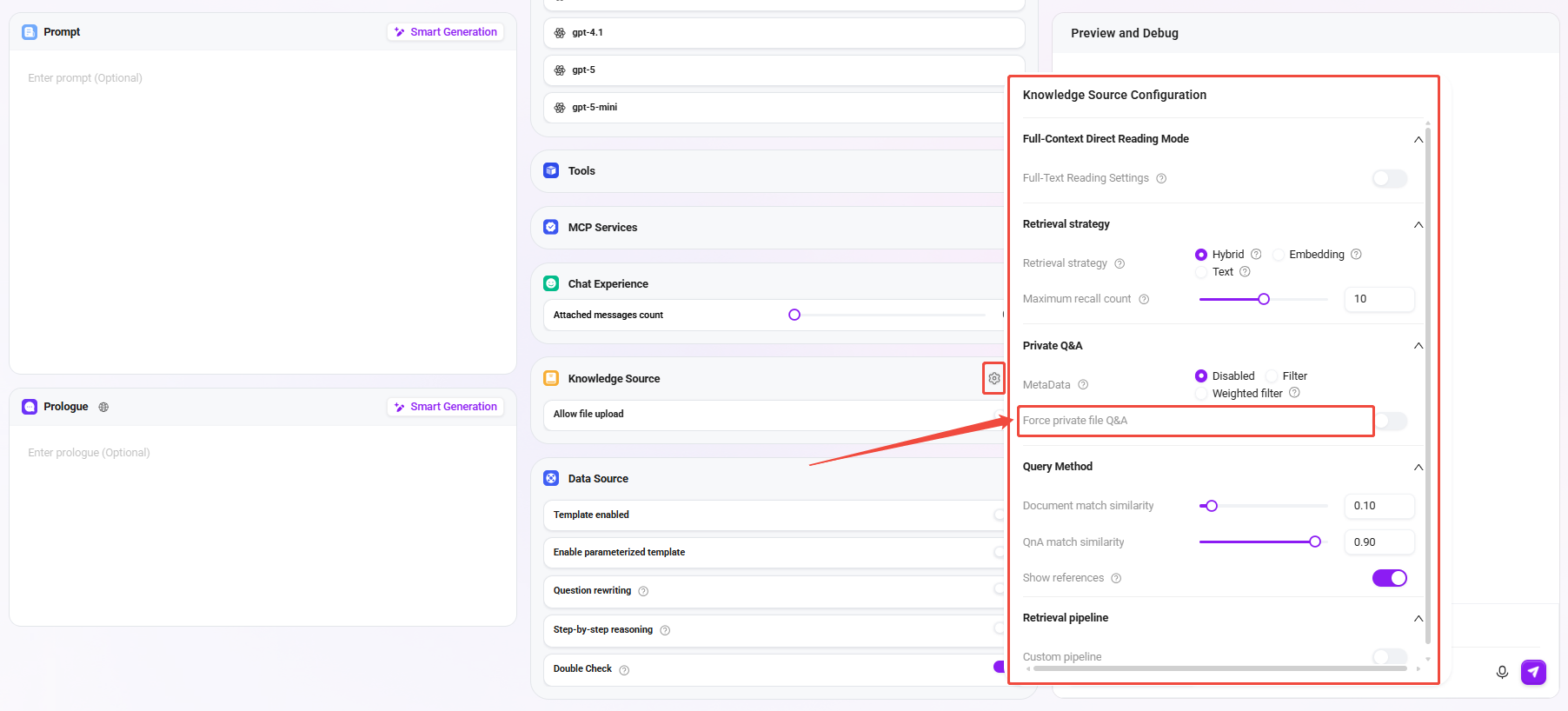The height and width of the screenshot is (711, 1568).
Task: Open help for Full-Text Reading Settings
Action: coord(1161,178)
